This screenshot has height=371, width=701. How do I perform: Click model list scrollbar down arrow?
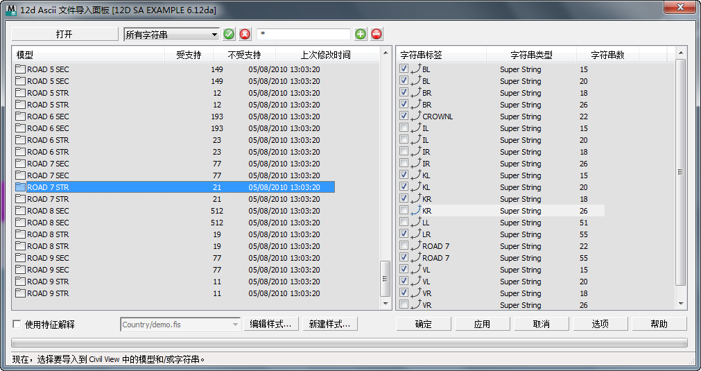coord(385,304)
